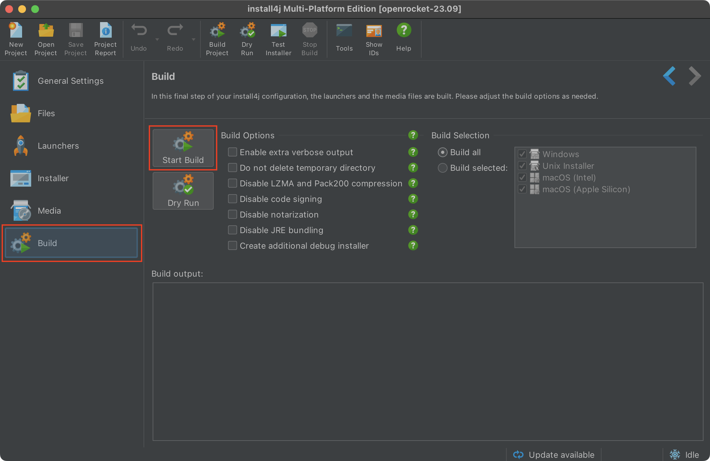Screen dimensions: 710x461
Task: Launch the Test Installer toolbar icon
Action: coord(278,31)
